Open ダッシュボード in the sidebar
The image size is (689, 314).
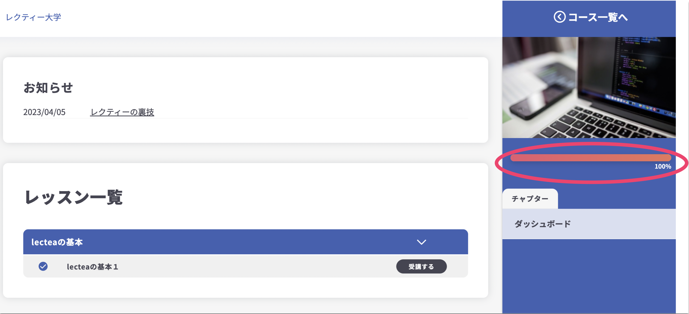tap(543, 224)
